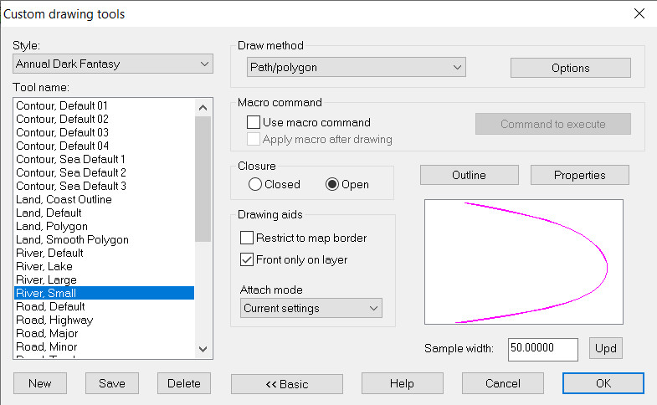Click the tool list scroll-down arrow
The width and height of the screenshot is (657, 405).
(x=203, y=349)
